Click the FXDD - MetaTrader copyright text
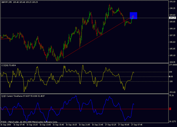 point(29,122)
